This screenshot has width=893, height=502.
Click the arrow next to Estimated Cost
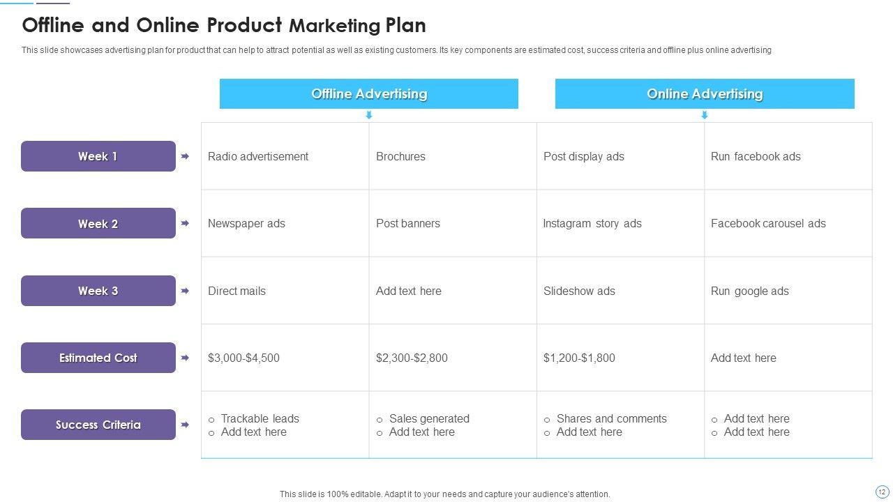click(x=185, y=358)
